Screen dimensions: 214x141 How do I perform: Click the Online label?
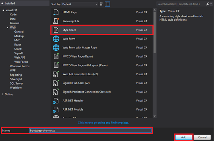[9, 94]
